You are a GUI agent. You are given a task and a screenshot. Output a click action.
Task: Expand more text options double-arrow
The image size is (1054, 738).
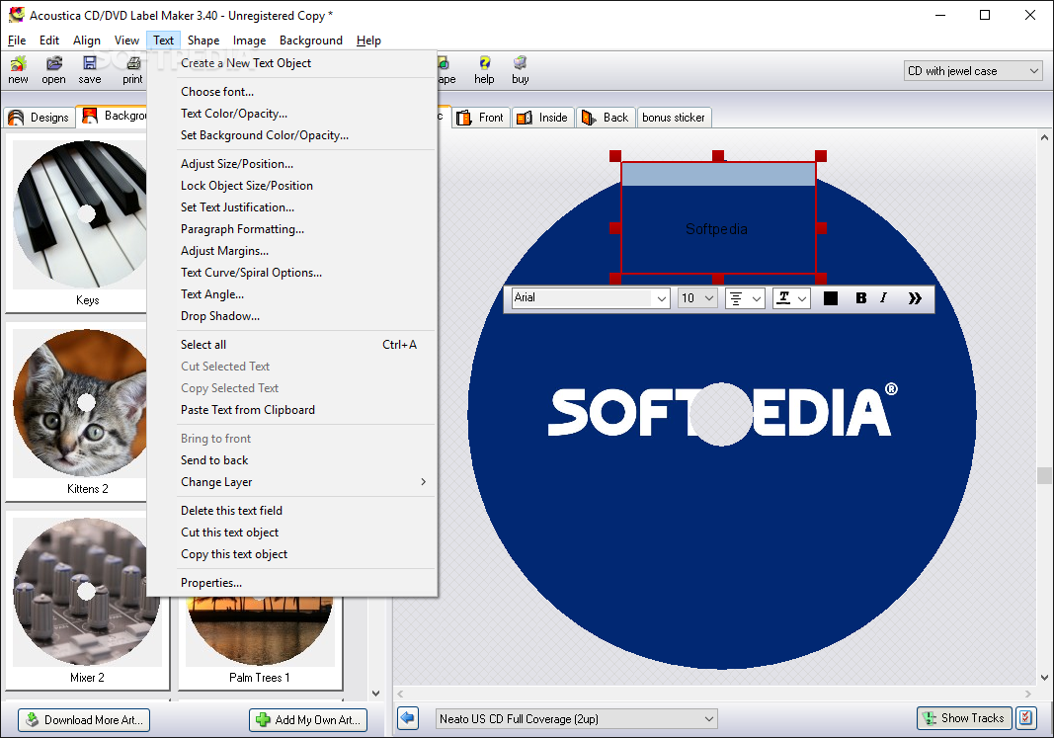914,297
